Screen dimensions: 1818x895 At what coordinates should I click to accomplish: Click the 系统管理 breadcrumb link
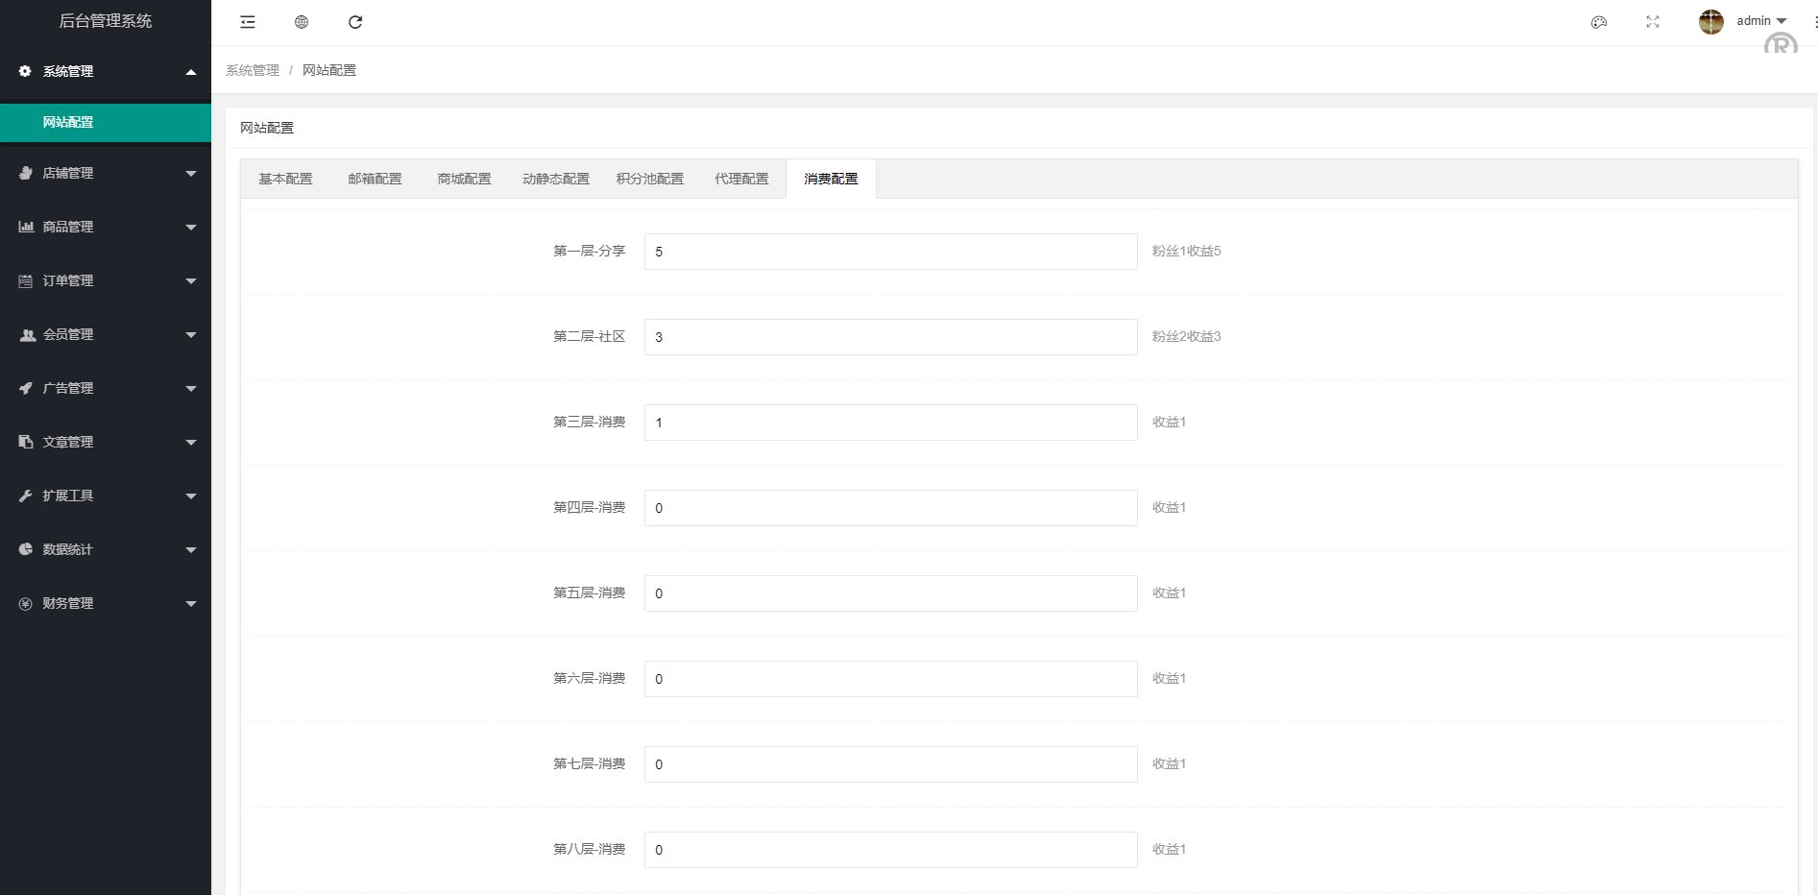[252, 69]
